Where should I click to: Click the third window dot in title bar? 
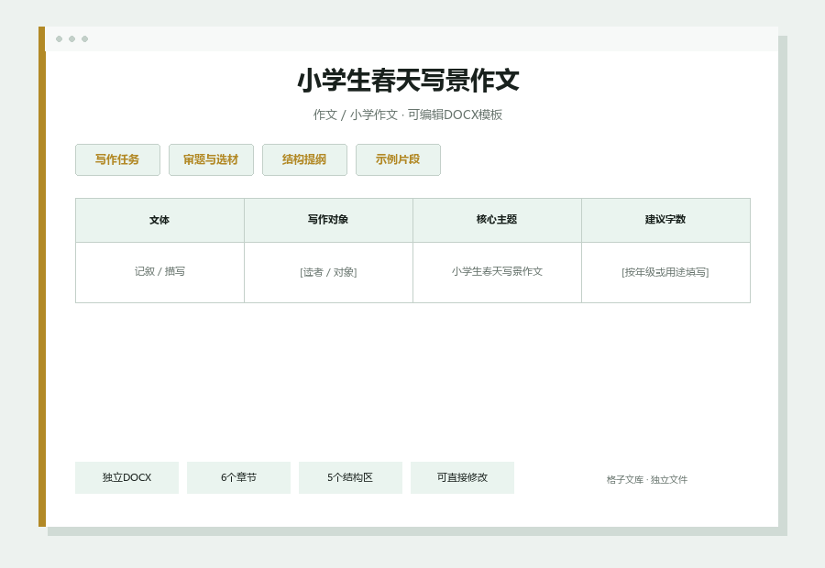84,38
